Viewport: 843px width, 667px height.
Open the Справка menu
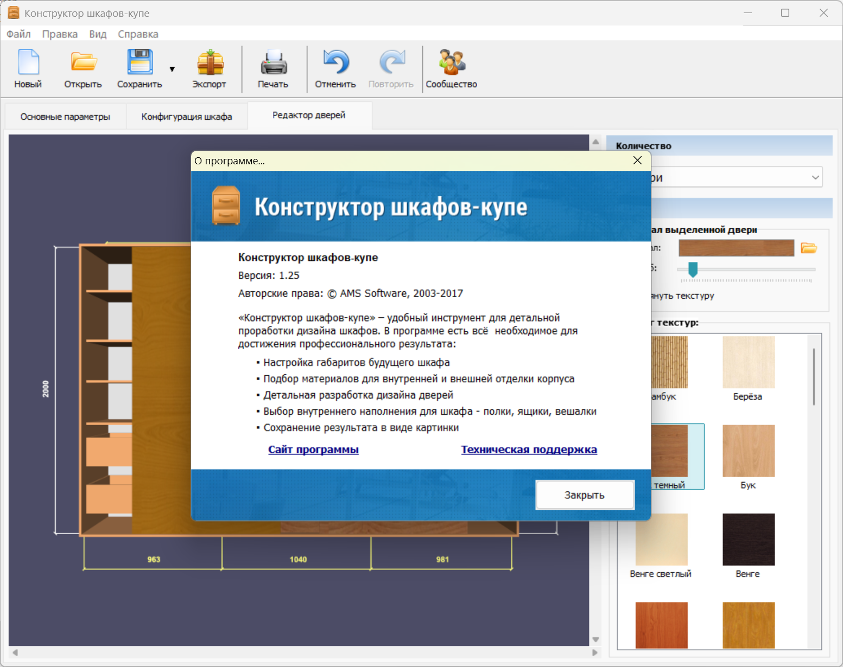[x=138, y=34]
